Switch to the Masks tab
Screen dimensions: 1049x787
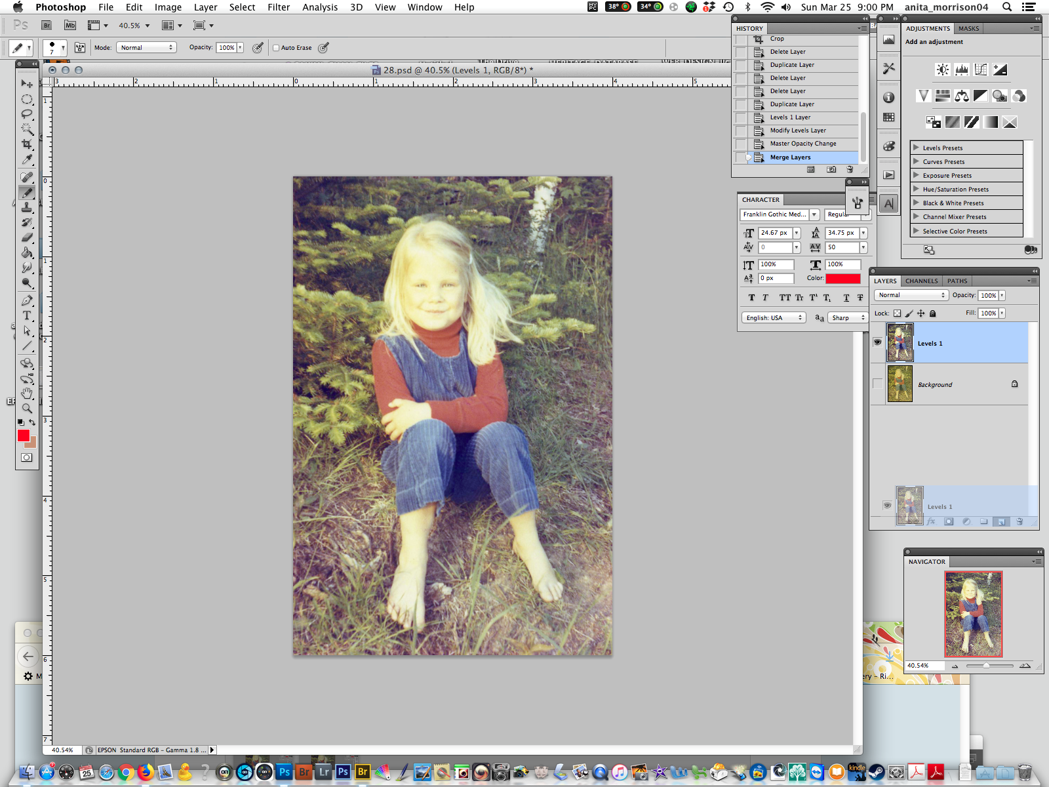point(968,28)
